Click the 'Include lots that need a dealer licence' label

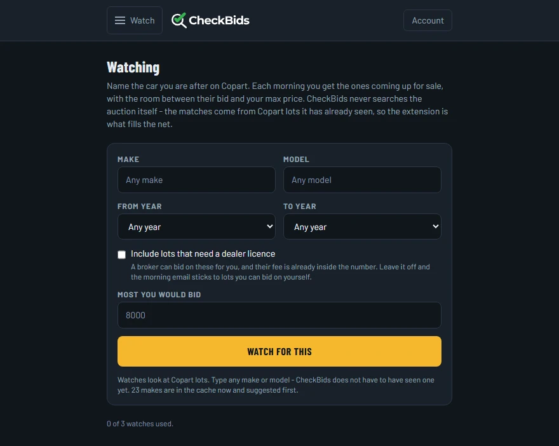[203, 254]
